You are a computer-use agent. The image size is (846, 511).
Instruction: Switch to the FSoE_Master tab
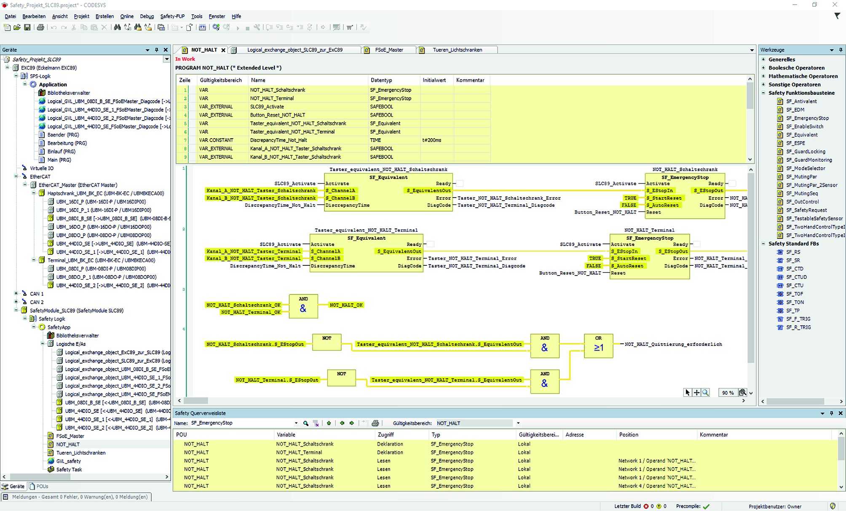[x=389, y=50]
